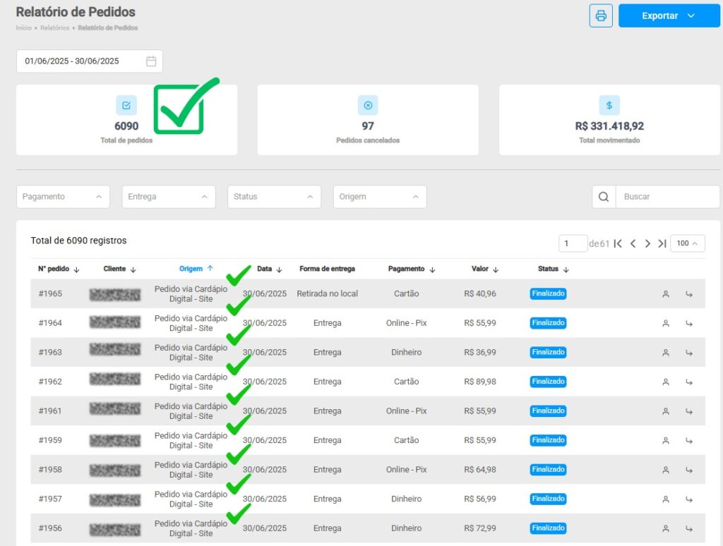
Task: Expand the Pagamento filter dropdown
Action: [63, 197]
